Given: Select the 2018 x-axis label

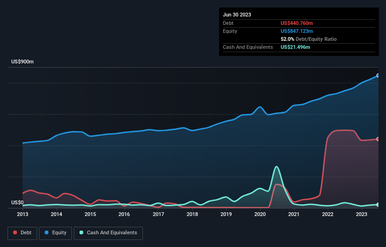Looking at the screenshot, I should point(192,214).
